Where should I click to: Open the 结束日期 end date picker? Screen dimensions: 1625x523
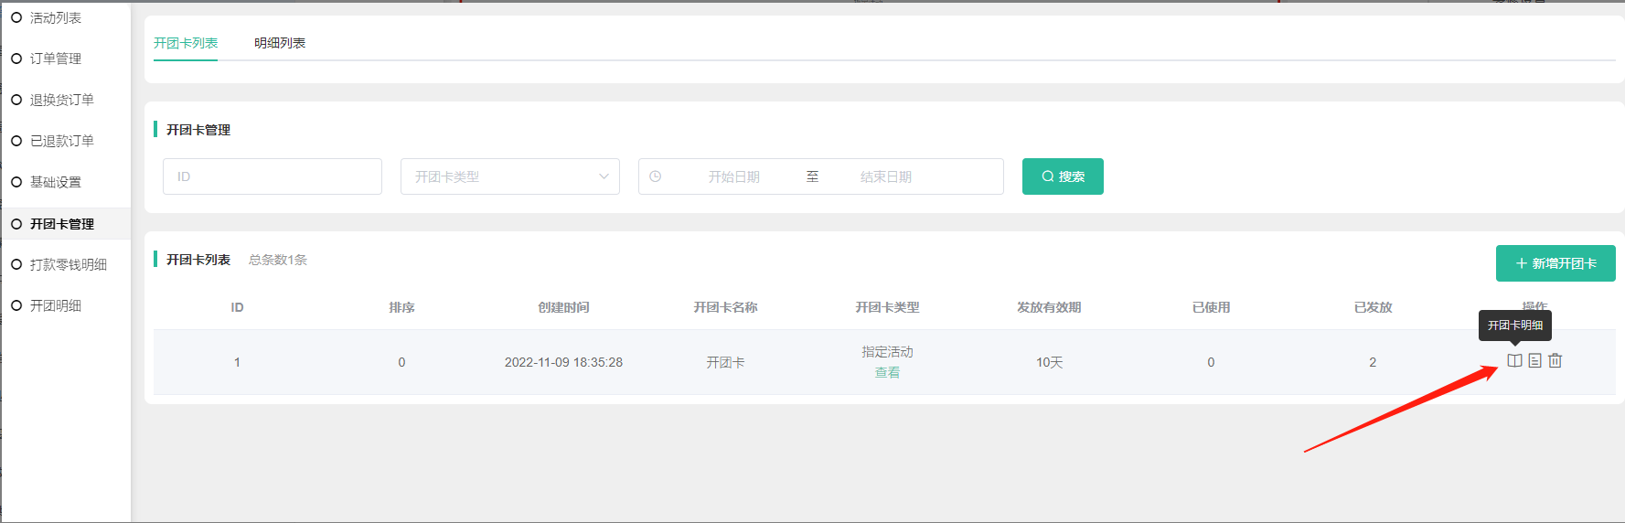(885, 176)
